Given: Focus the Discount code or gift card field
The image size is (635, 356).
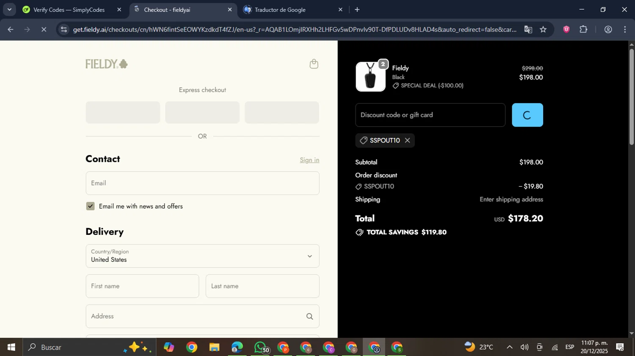Looking at the screenshot, I should [x=430, y=115].
